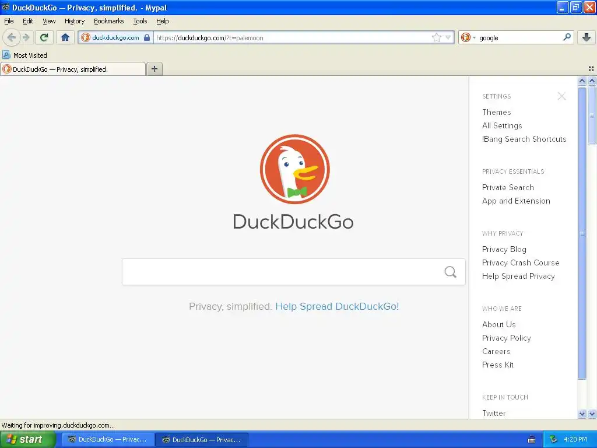Open the Tools menu
The height and width of the screenshot is (448, 597).
(140, 21)
